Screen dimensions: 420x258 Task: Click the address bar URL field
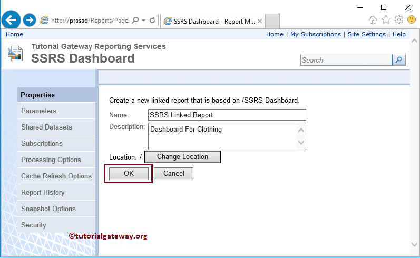[x=90, y=21]
